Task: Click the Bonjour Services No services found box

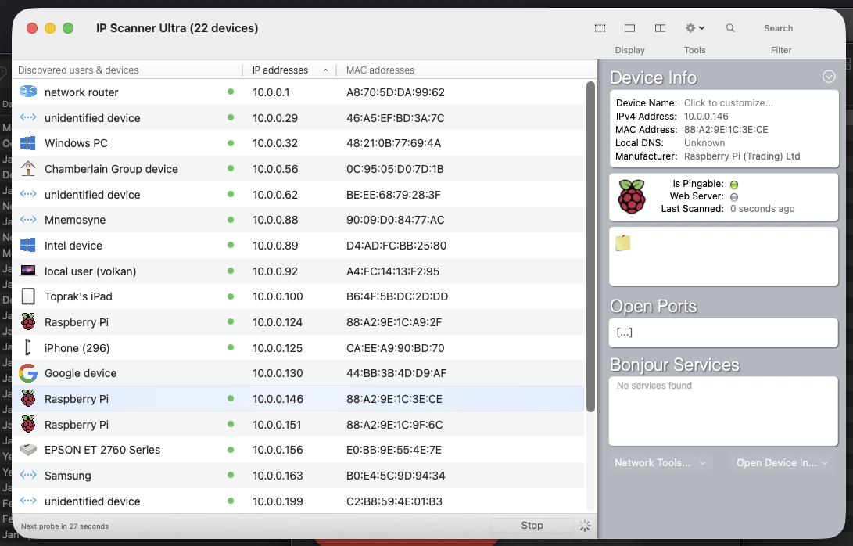Action: click(723, 411)
